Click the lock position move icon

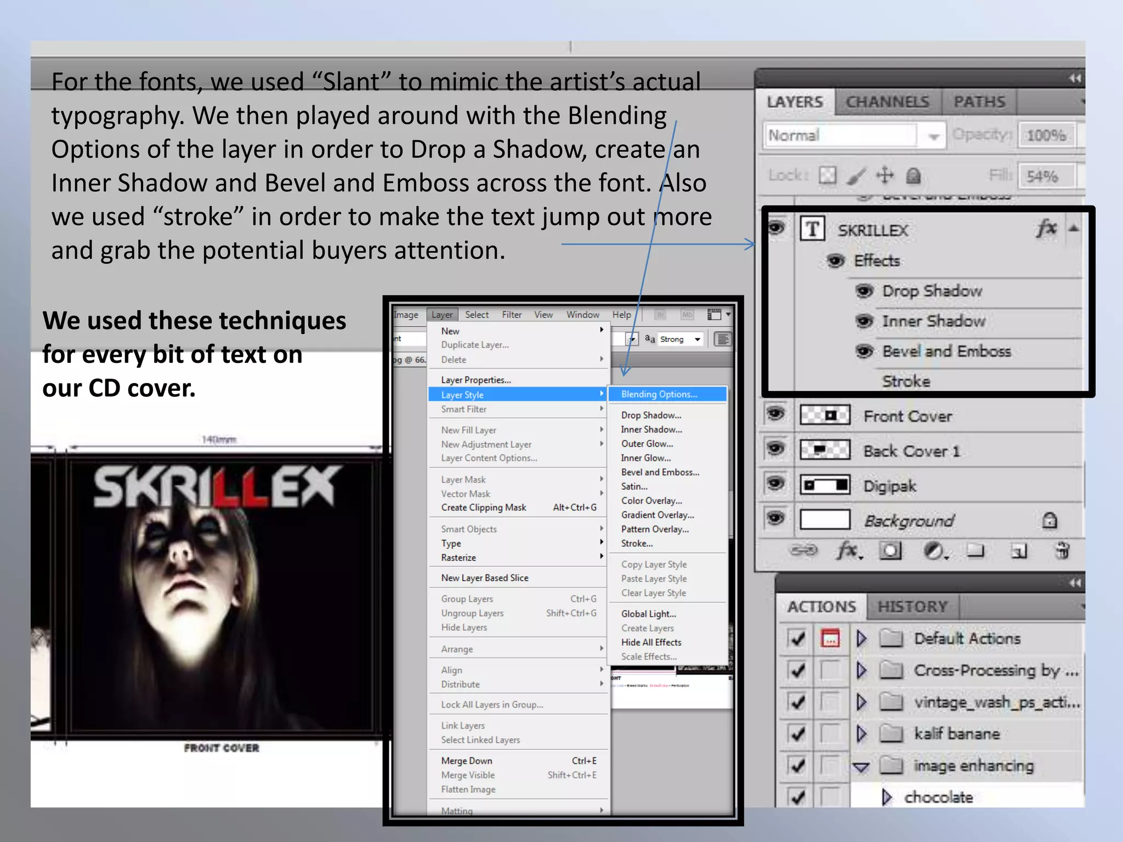tap(884, 175)
